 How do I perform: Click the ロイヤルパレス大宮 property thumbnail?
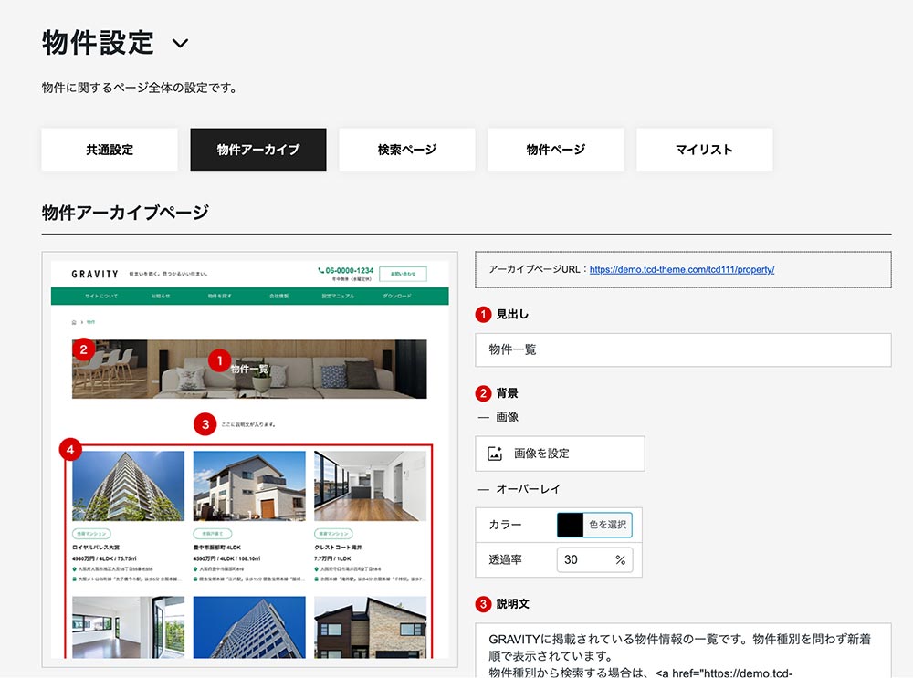pyautogui.click(x=128, y=485)
